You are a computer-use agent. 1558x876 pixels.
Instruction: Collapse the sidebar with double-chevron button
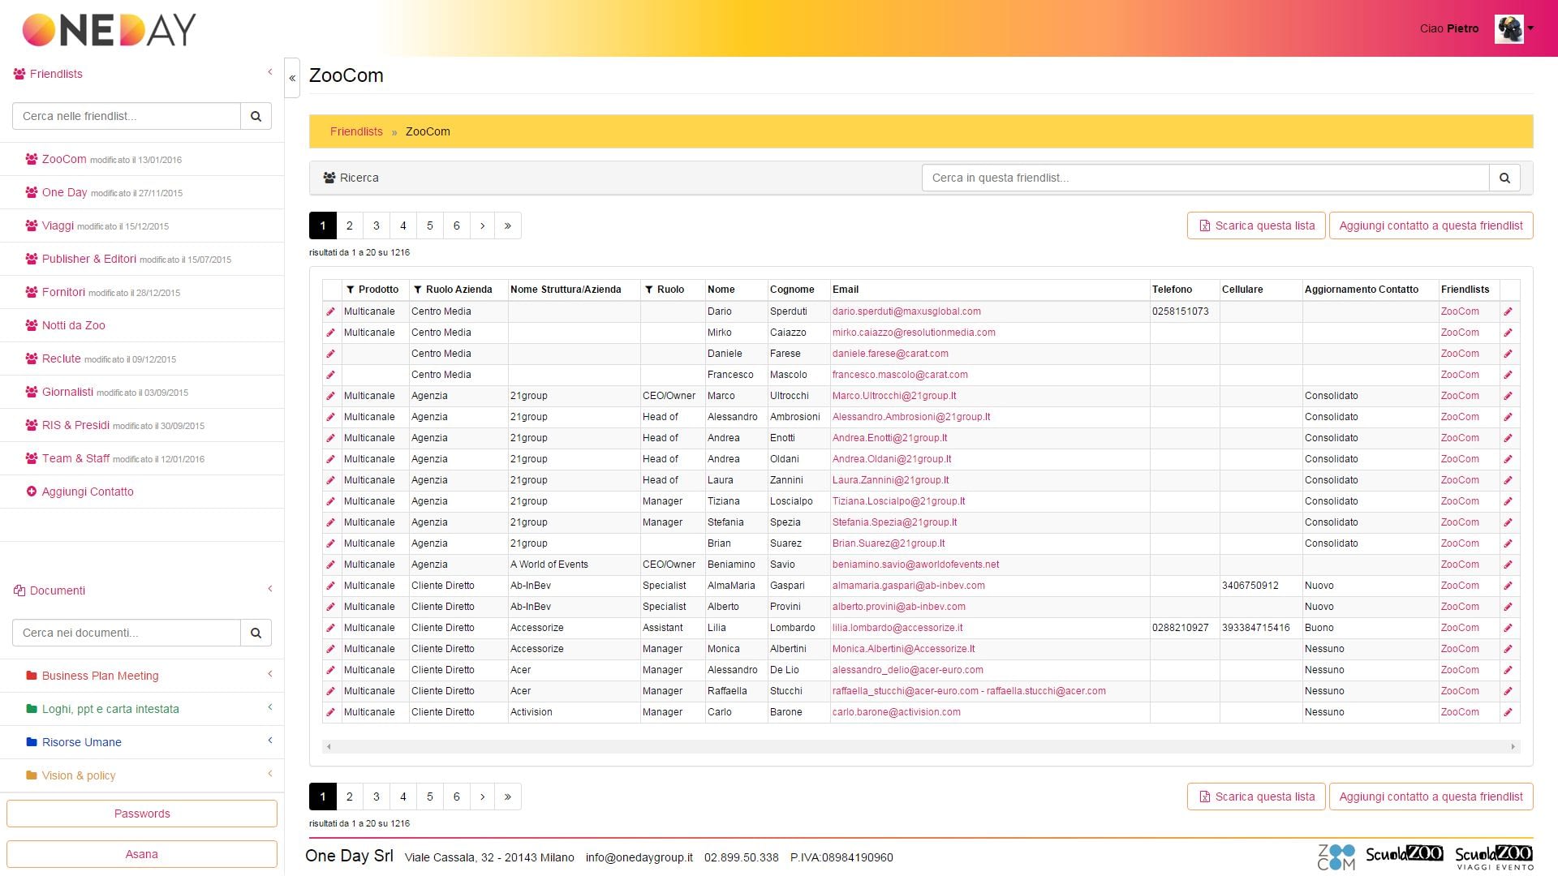[292, 79]
